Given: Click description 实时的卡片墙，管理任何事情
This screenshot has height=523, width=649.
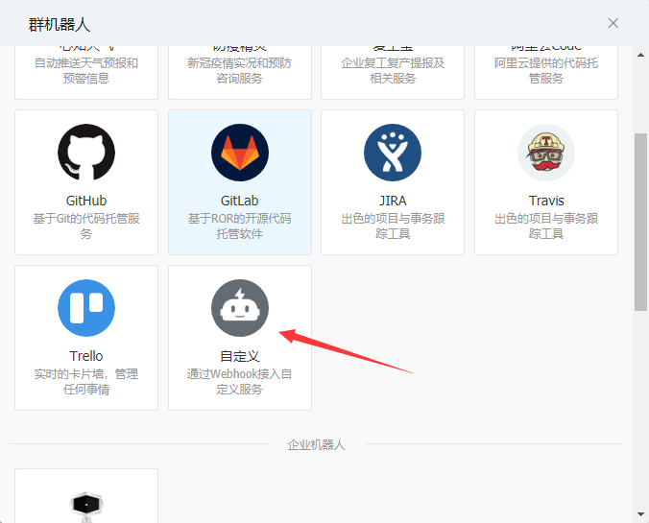Looking at the screenshot, I should pyautogui.click(x=86, y=382).
